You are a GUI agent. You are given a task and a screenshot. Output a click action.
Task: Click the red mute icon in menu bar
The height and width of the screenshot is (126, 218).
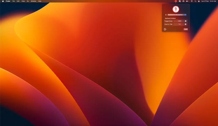pos(176,1)
